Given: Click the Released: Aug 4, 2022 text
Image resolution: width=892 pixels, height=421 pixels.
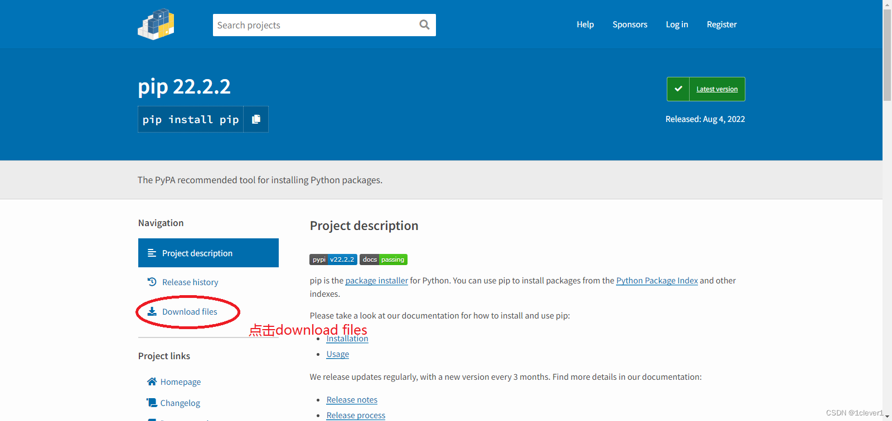Looking at the screenshot, I should pyautogui.click(x=705, y=119).
